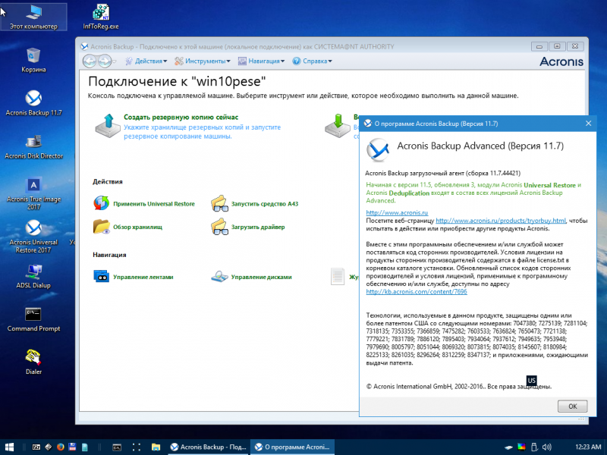Open the tryorbuy.html products link
Viewport: 607px width, 455px height.
(x=501, y=221)
